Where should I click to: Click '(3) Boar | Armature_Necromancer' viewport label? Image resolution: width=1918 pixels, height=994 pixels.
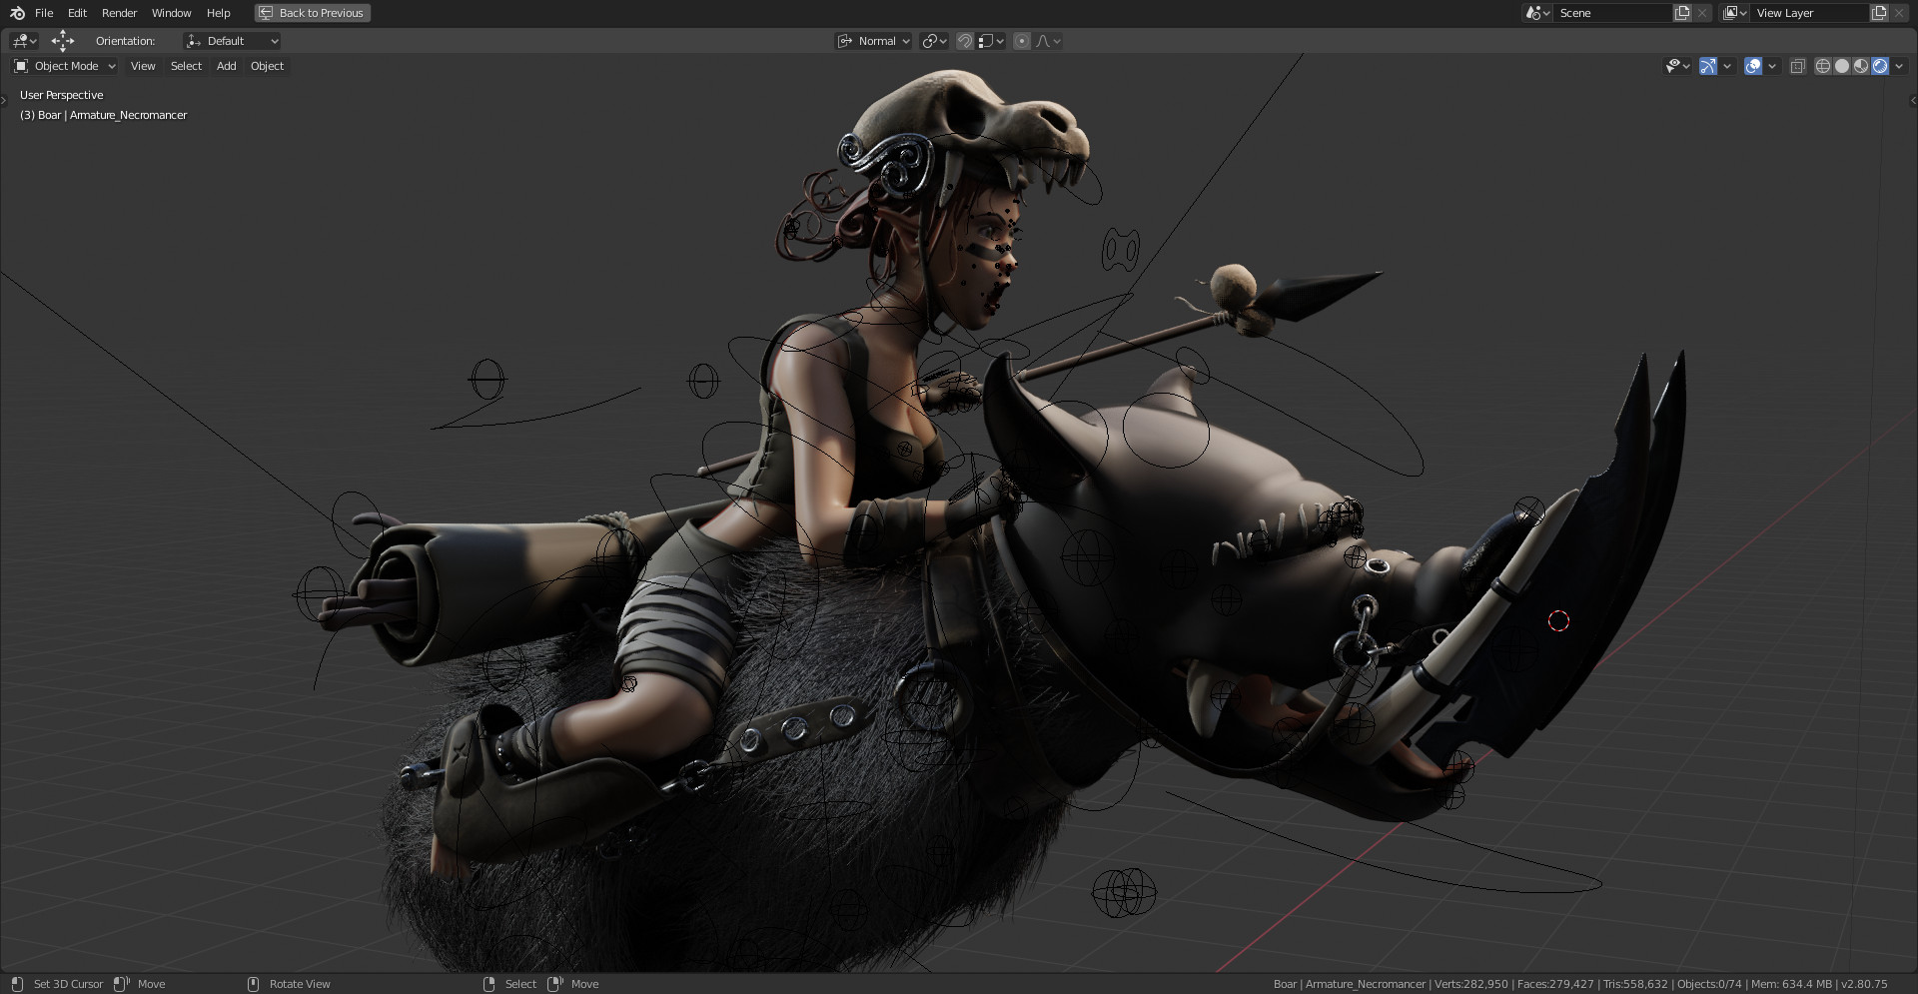coord(104,115)
